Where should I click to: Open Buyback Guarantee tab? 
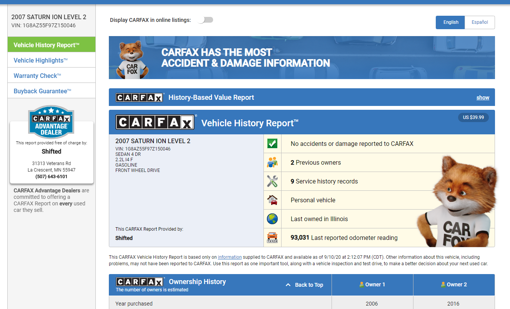click(x=52, y=91)
